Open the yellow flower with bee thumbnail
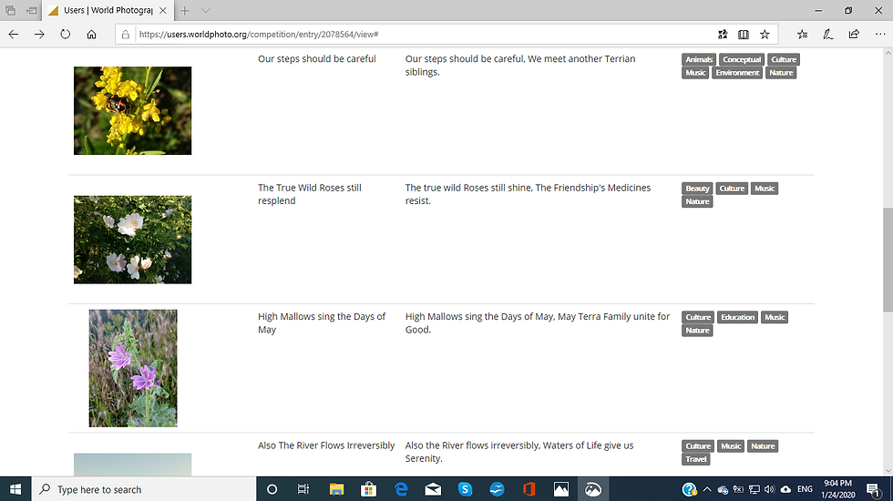Viewport: 893px width, 501px height. pos(133,110)
